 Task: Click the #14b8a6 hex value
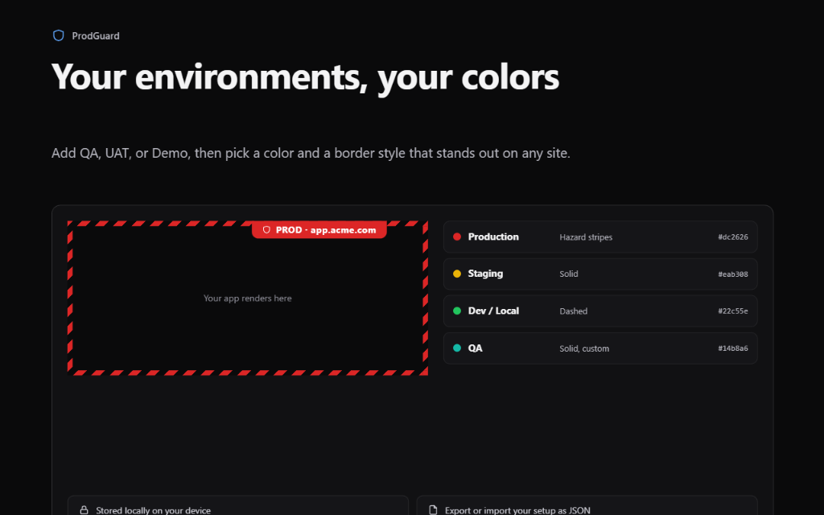pos(733,348)
